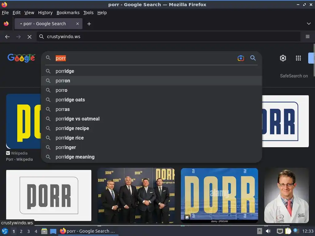Open the Tools menu
This screenshot has width=315, height=236.
[88, 13]
